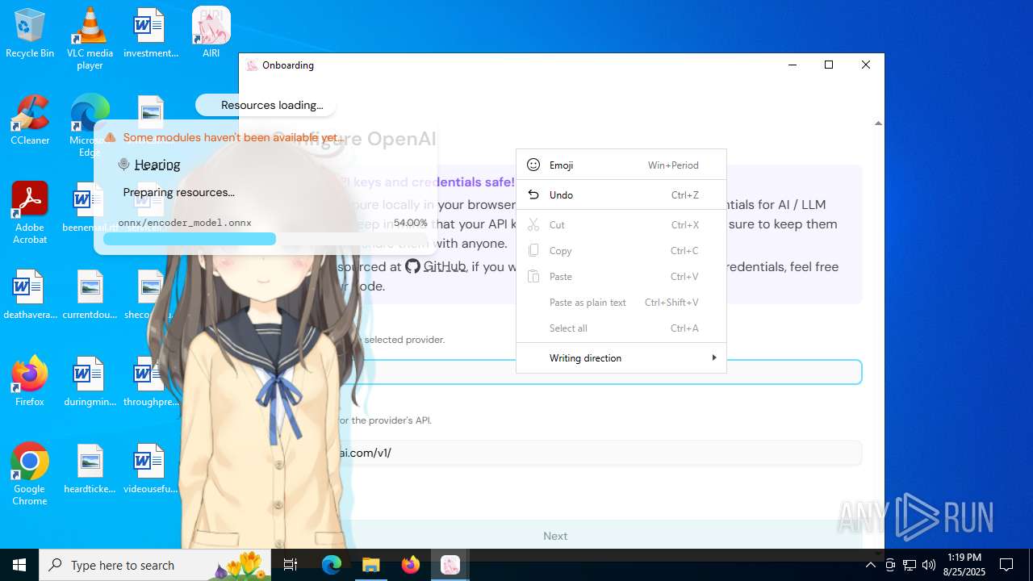Screen dimensions: 1033x581
Task: Open the heardticke image file
Action: click(90, 470)
